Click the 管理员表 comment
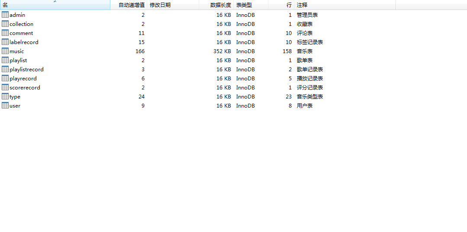 307,15
